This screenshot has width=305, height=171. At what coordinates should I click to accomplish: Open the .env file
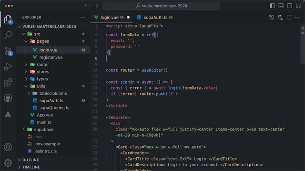53,137
